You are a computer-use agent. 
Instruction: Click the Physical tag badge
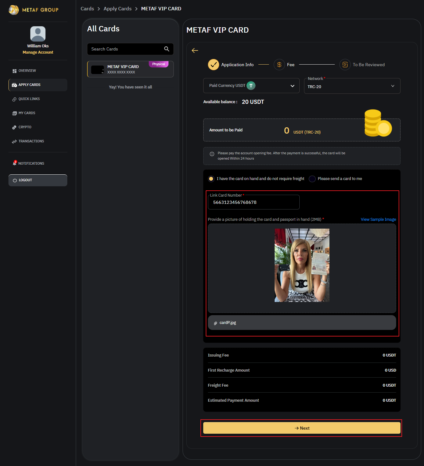tap(158, 64)
